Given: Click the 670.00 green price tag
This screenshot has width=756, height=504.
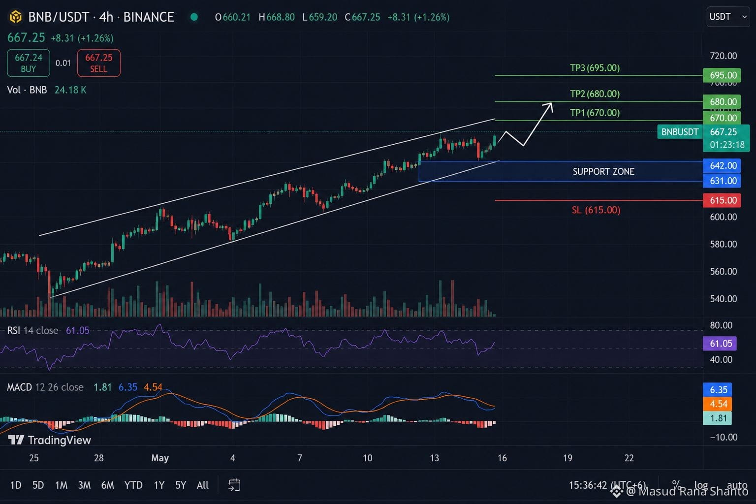Looking at the screenshot, I should point(723,118).
